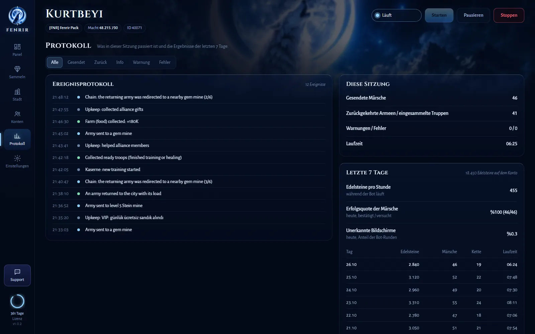
Task: Click the Macht 48.215.730 badge
Action: click(103, 28)
